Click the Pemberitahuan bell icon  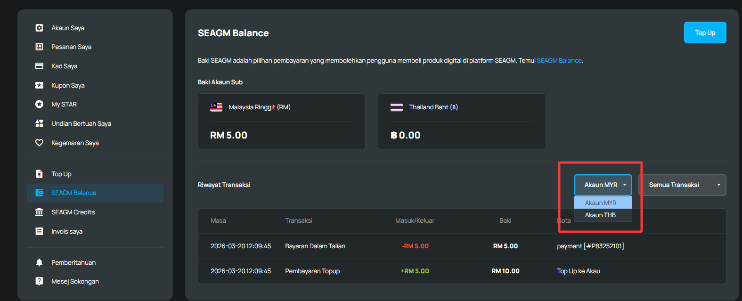tap(40, 262)
